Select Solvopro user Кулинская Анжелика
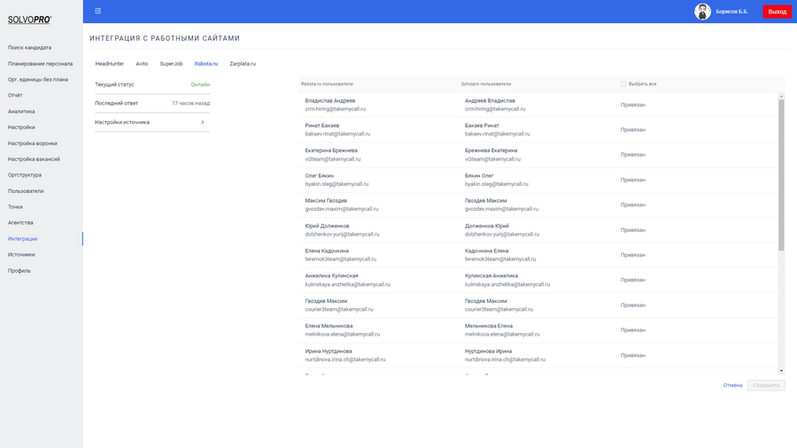 click(x=491, y=276)
